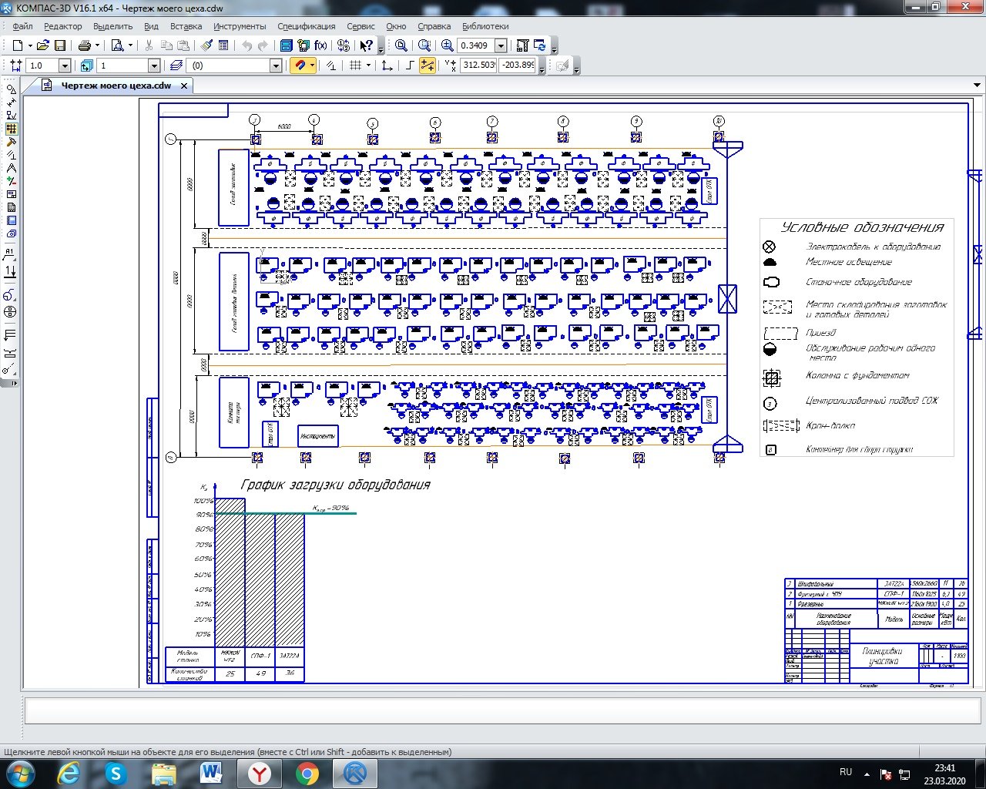Open the existing file folder icon
Viewport: 986px width, 789px height.
43,45
